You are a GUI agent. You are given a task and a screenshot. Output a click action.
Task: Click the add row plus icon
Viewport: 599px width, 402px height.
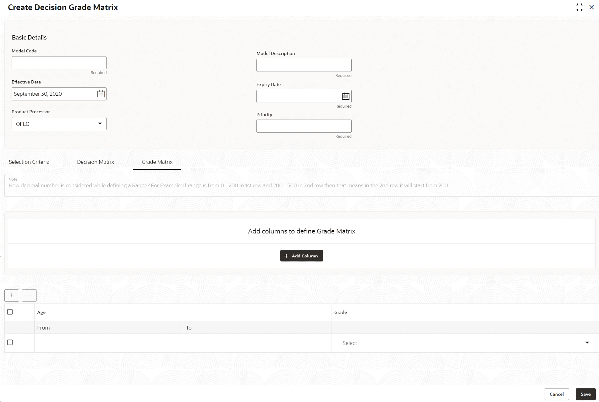pos(12,295)
